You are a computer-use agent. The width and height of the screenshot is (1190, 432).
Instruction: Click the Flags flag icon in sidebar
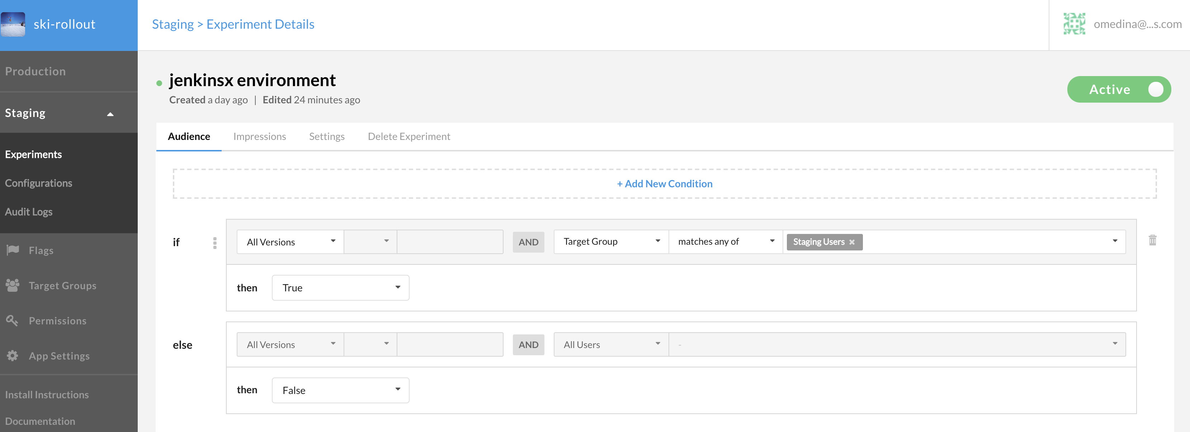13,250
